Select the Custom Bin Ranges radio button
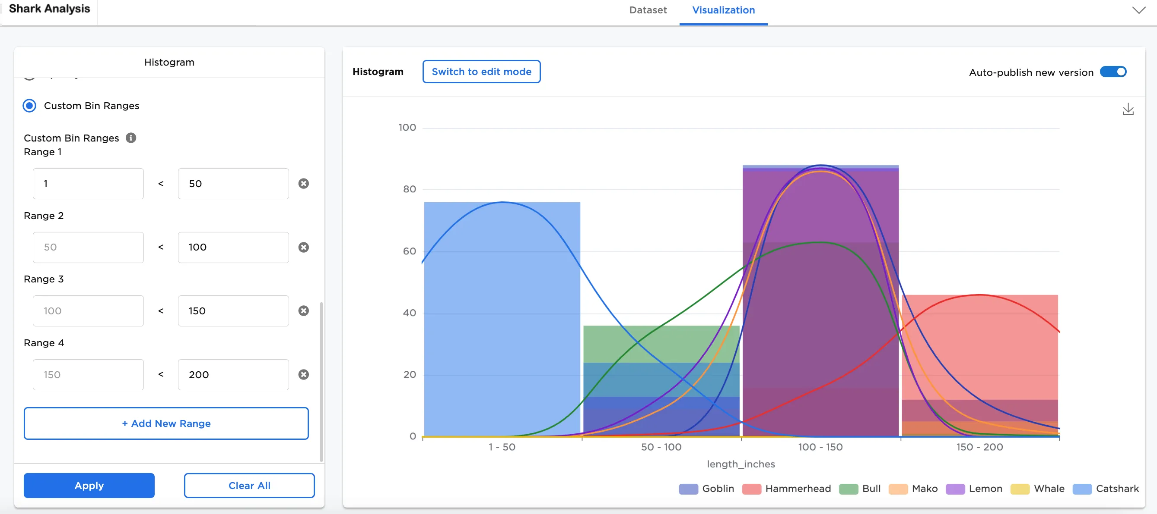Image resolution: width=1157 pixels, height=514 pixels. pos(30,106)
